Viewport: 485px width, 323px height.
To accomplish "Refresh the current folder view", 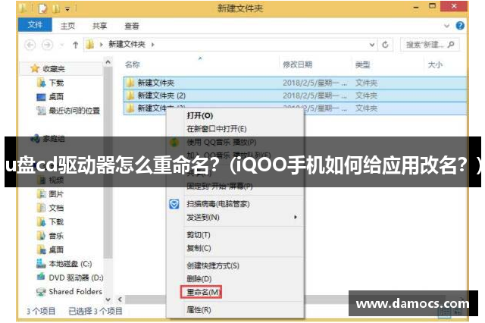I will pyautogui.click(x=385, y=45).
